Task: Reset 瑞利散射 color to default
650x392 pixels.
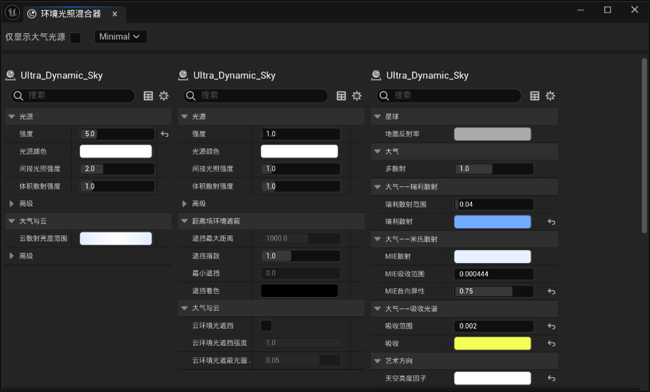Action: point(551,222)
